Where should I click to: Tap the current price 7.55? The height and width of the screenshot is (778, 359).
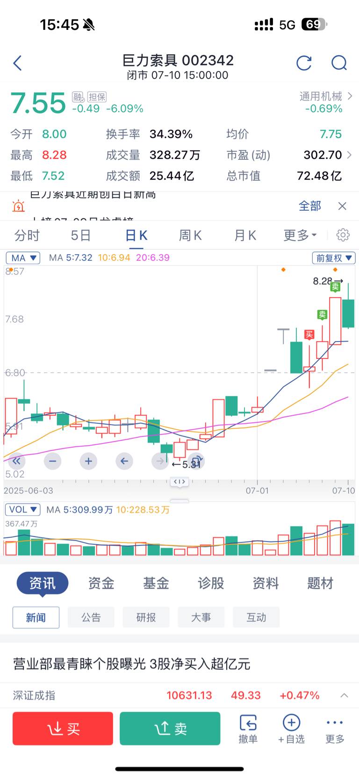coord(38,103)
